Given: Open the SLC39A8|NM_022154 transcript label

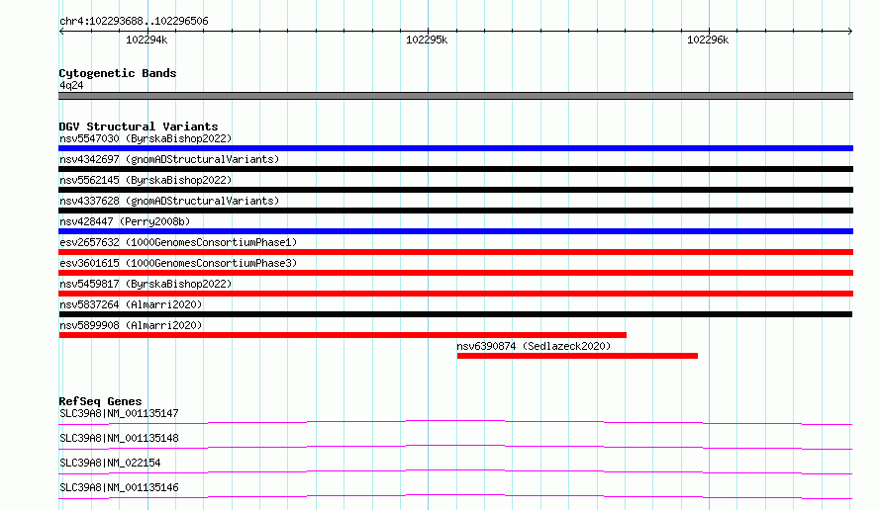Looking at the screenshot, I should [x=110, y=463].
